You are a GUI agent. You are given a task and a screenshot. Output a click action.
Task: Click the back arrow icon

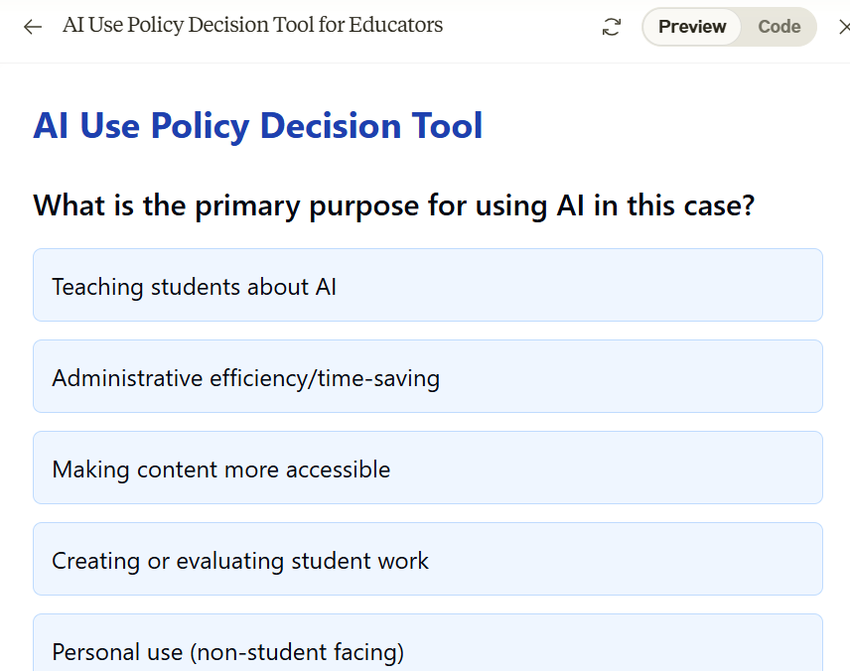pyautogui.click(x=33, y=27)
